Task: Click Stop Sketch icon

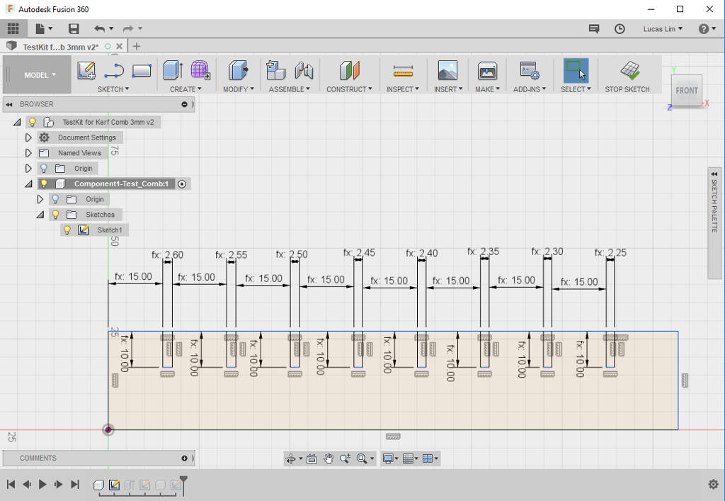Action: coord(629,70)
